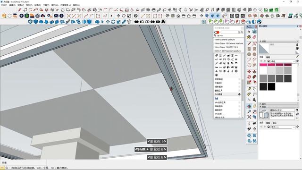Screen dimensions: 302x170
Task: Click the green tree toolbar icon
Action: 27,16
